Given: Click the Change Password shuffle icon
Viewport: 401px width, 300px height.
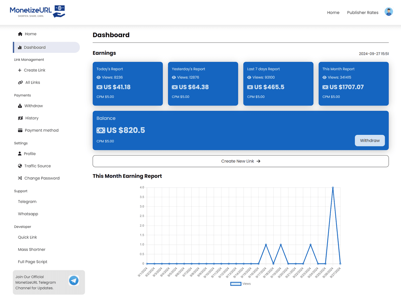Looking at the screenshot, I should (x=20, y=178).
